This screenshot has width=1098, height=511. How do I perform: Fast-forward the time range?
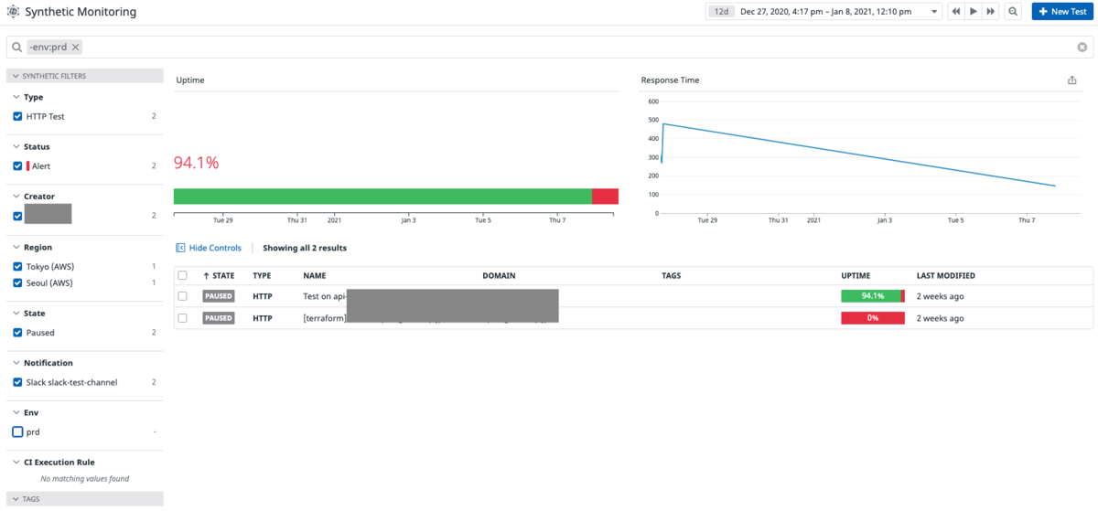coord(990,11)
